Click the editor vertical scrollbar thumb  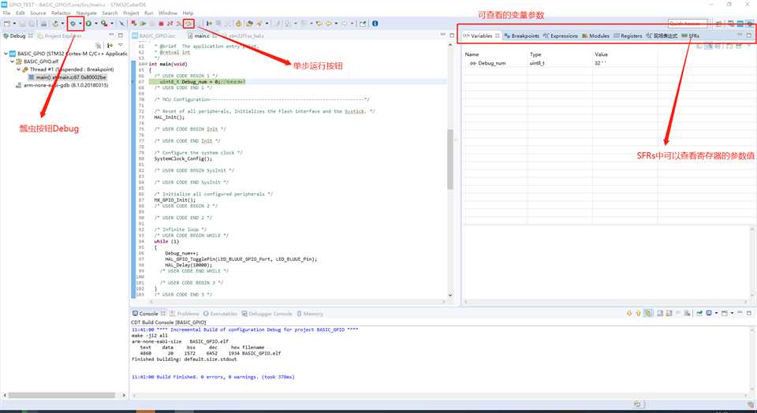(x=450, y=159)
